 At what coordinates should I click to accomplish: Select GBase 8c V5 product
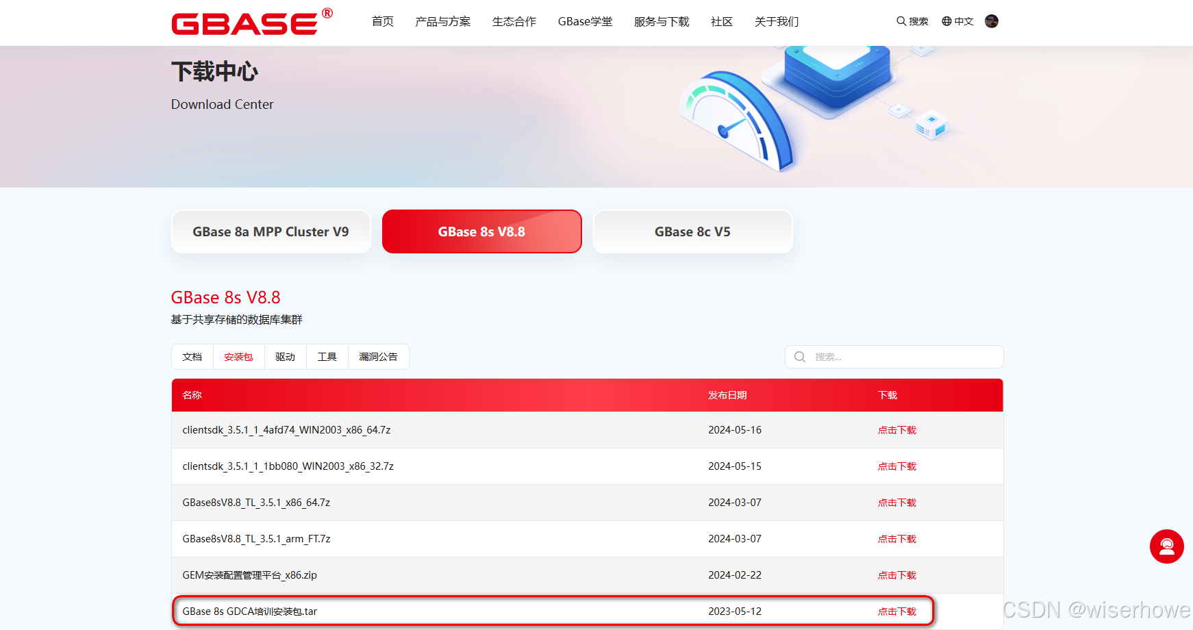point(692,231)
